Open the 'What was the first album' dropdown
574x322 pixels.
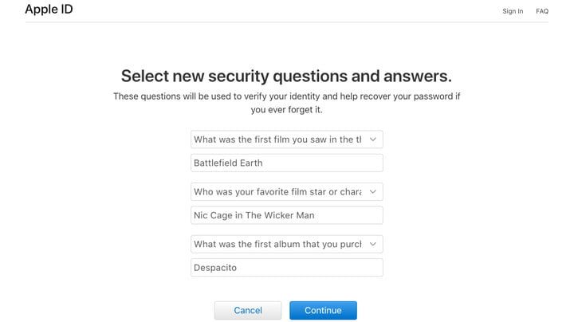pyautogui.click(x=279, y=244)
